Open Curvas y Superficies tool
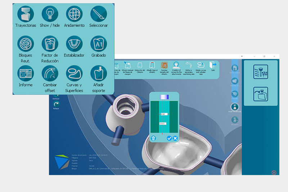288x192 pixels. pos(74,73)
